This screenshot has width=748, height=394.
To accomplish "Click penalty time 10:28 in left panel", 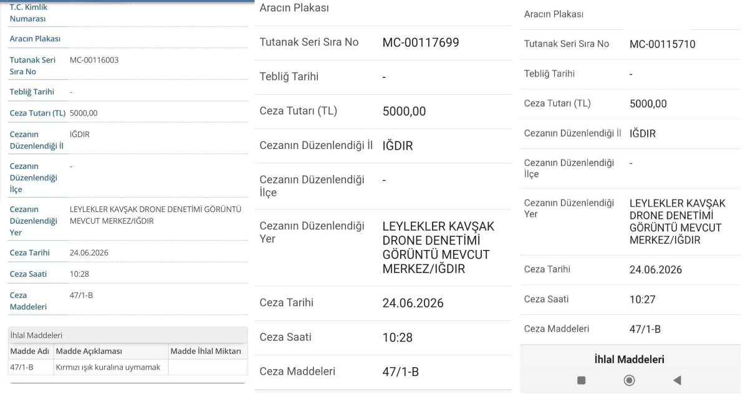I will click(x=79, y=274).
